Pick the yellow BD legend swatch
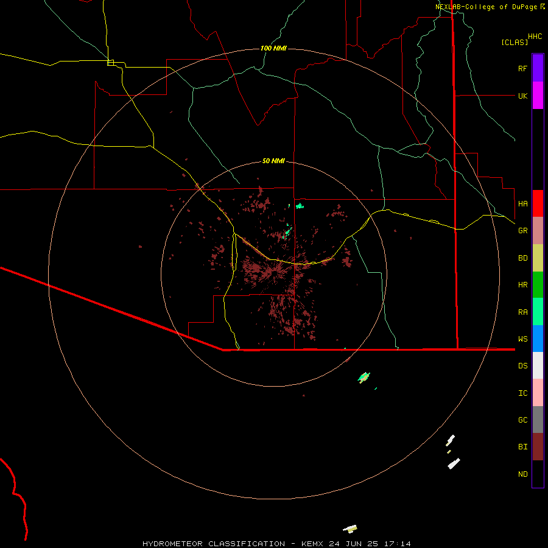This screenshot has width=548, height=548. (x=538, y=258)
